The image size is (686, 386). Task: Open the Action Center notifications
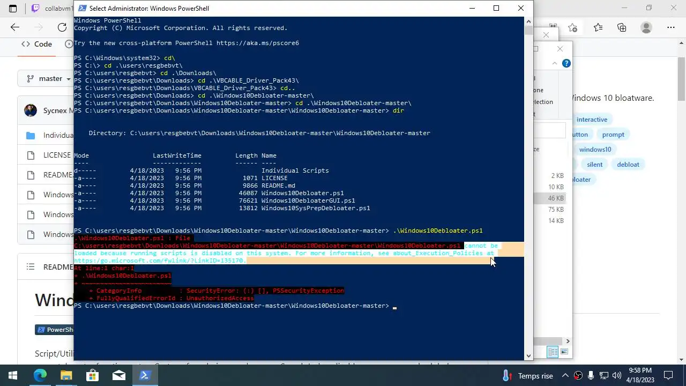click(668, 376)
